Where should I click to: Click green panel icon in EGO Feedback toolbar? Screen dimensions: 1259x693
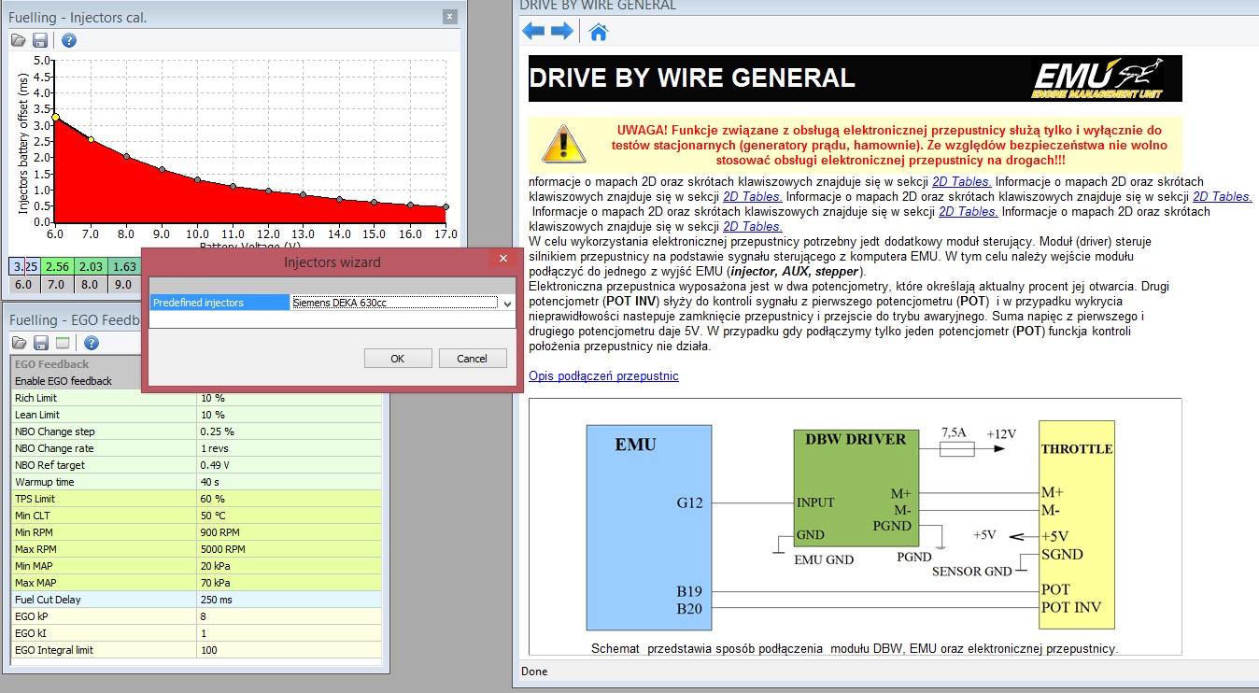click(63, 343)
